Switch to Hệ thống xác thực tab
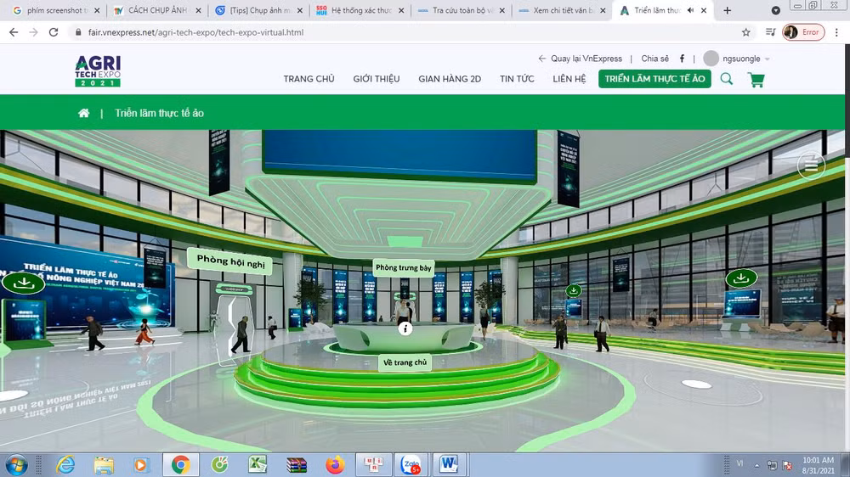This screenshot has width=850, height=477. pos(360,10)
